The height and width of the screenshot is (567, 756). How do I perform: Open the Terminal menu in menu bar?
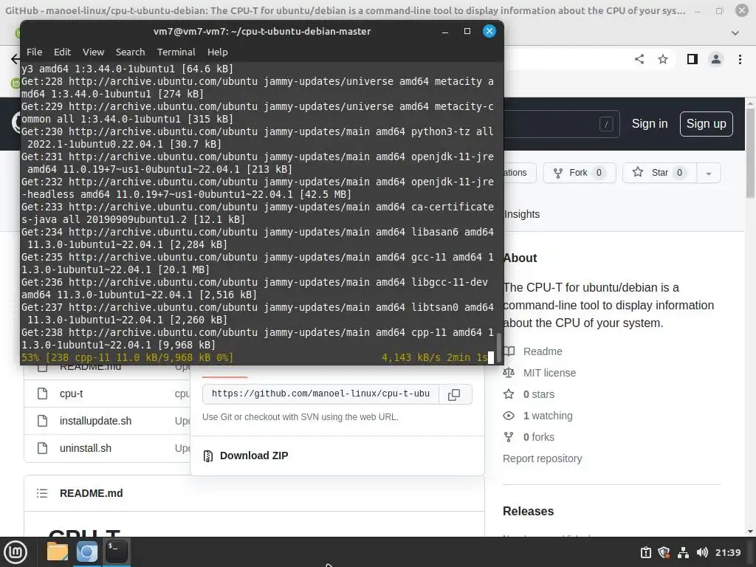(x=176, y=52)
